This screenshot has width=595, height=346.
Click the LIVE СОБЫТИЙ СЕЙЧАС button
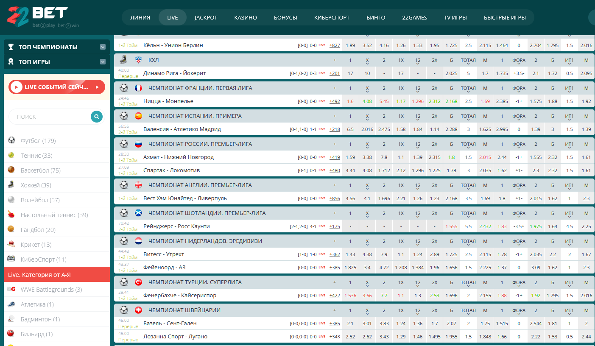(x=57, y=87)
